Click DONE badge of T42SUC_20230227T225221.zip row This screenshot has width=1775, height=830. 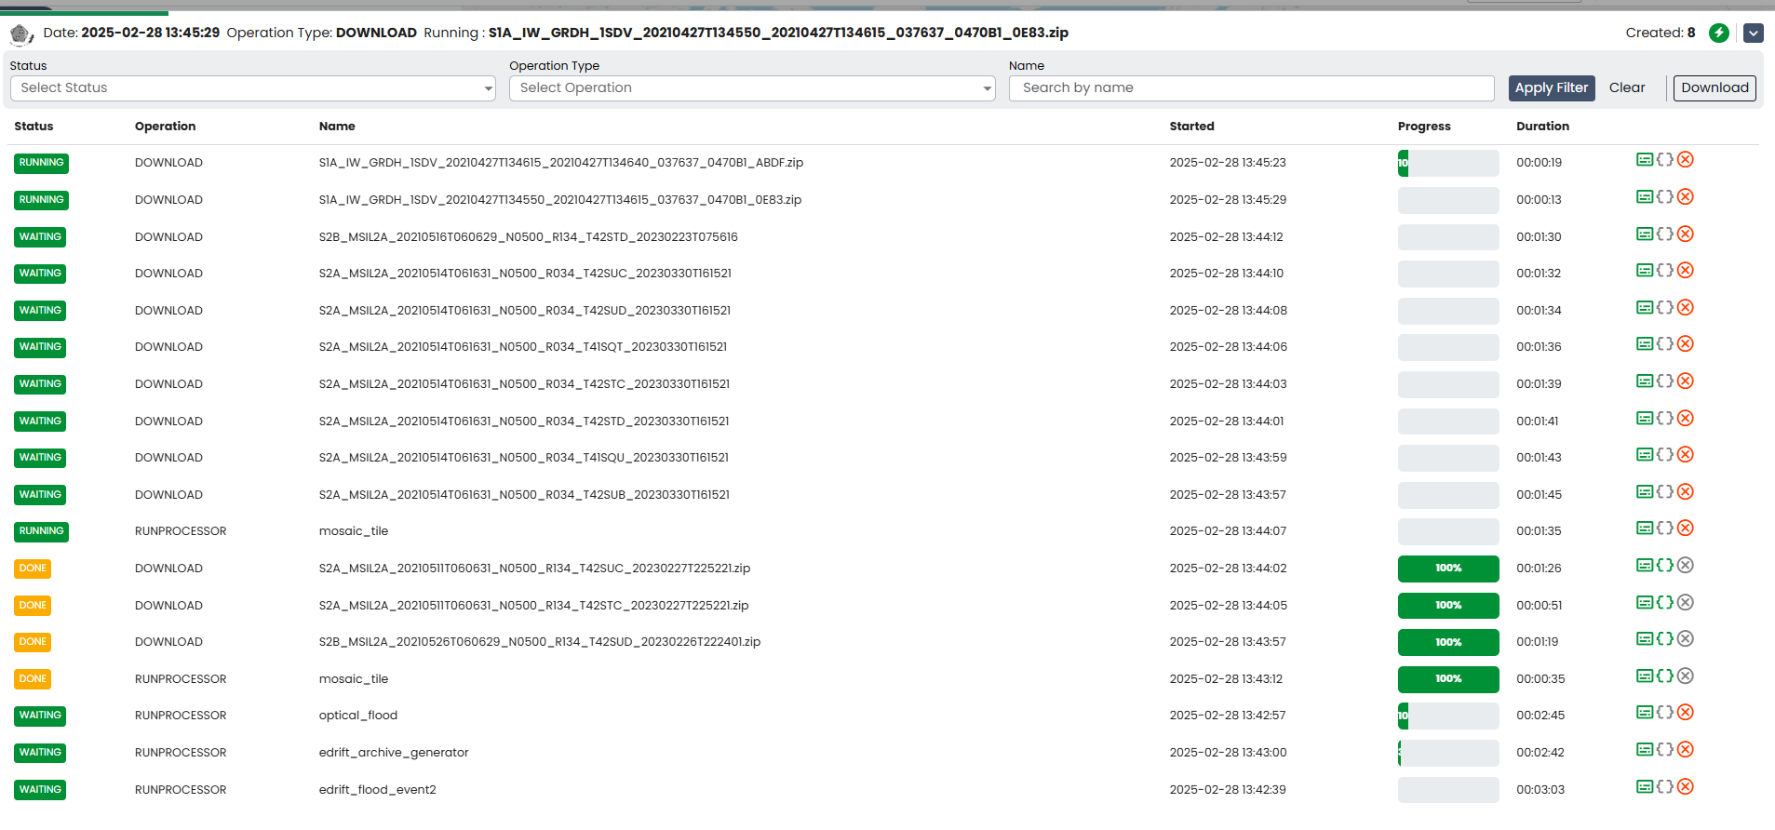tap(33, 569)
